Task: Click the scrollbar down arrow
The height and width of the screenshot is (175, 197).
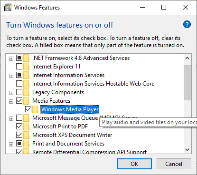Action: click(x=188, y=150)
